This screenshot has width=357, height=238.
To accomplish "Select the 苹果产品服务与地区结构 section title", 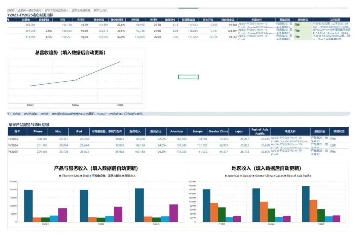I will coord(29,125).
